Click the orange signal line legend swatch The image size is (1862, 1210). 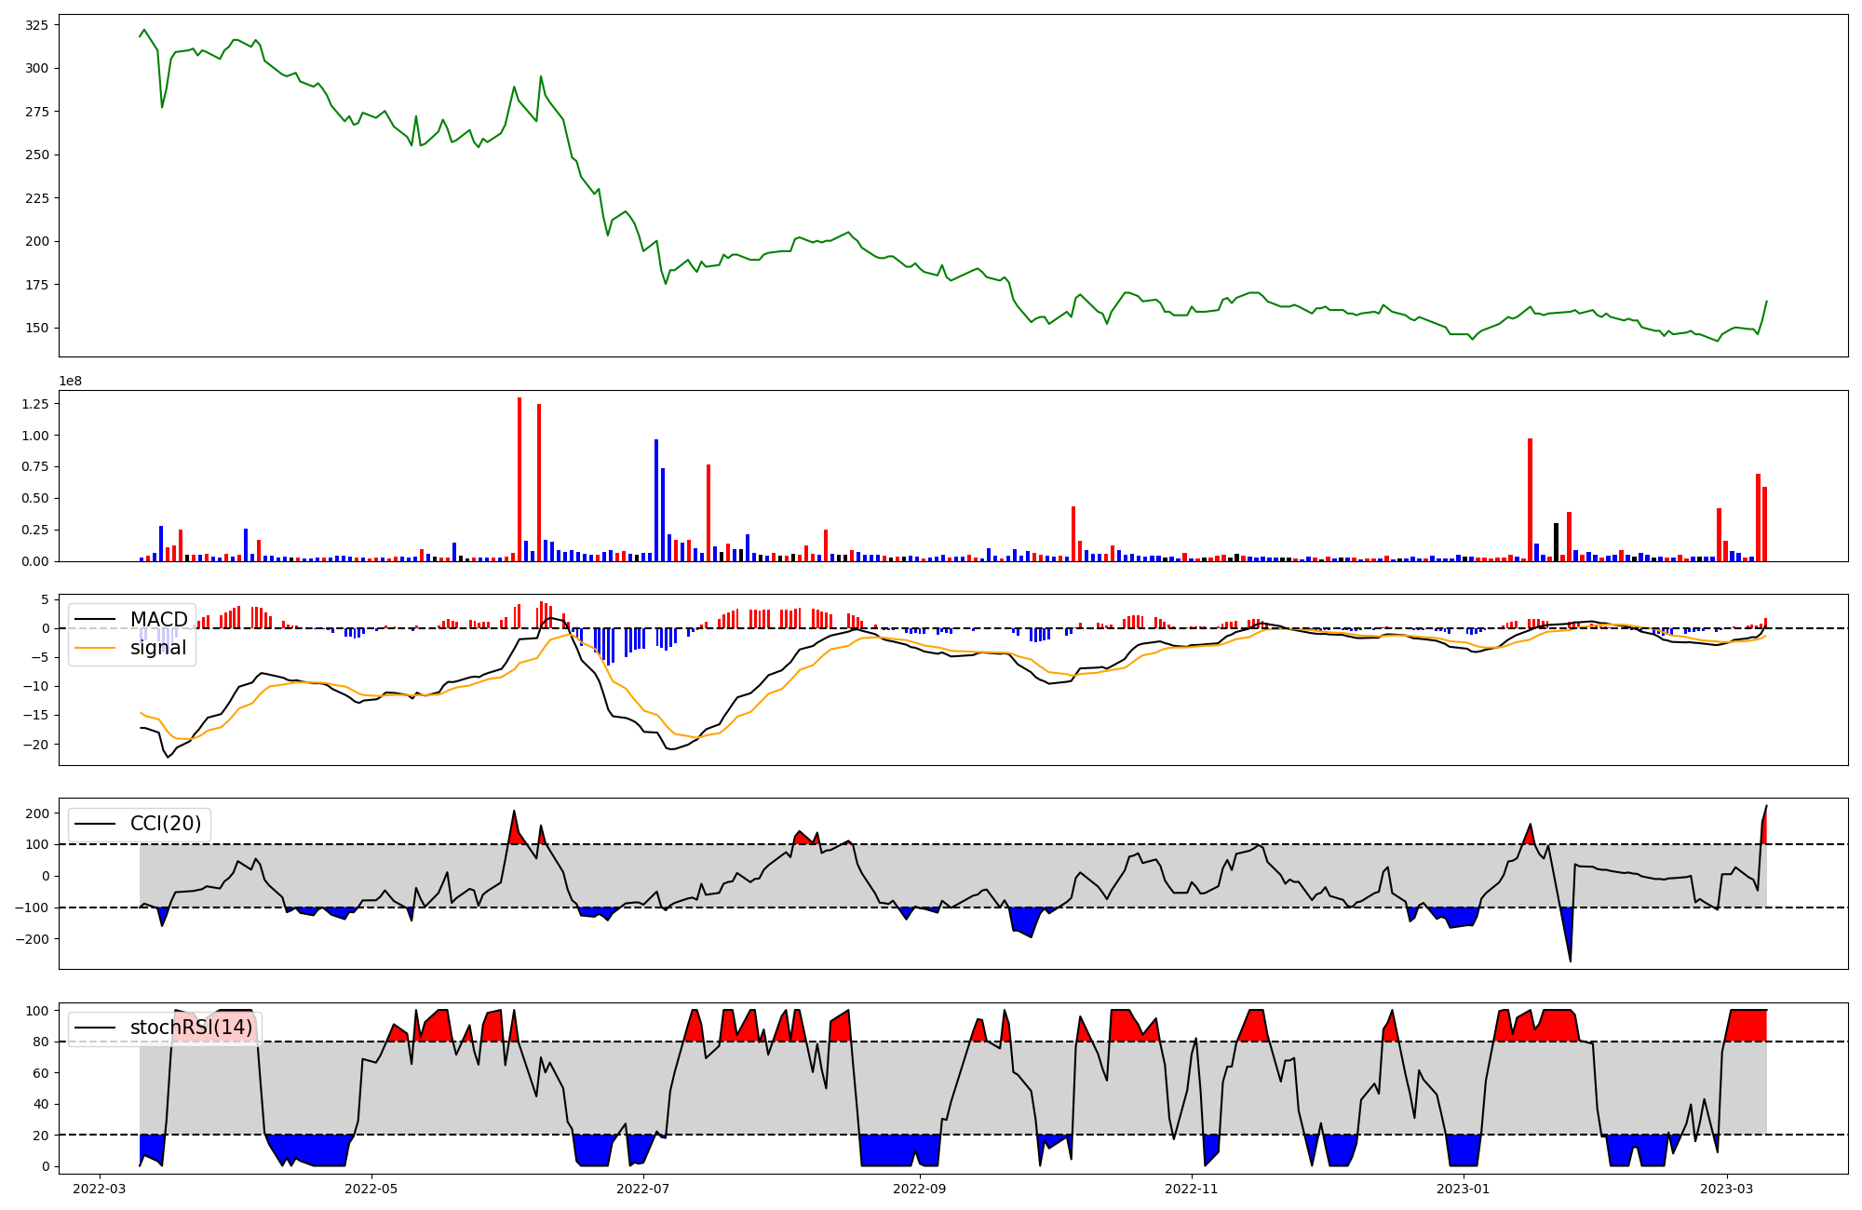95,648
